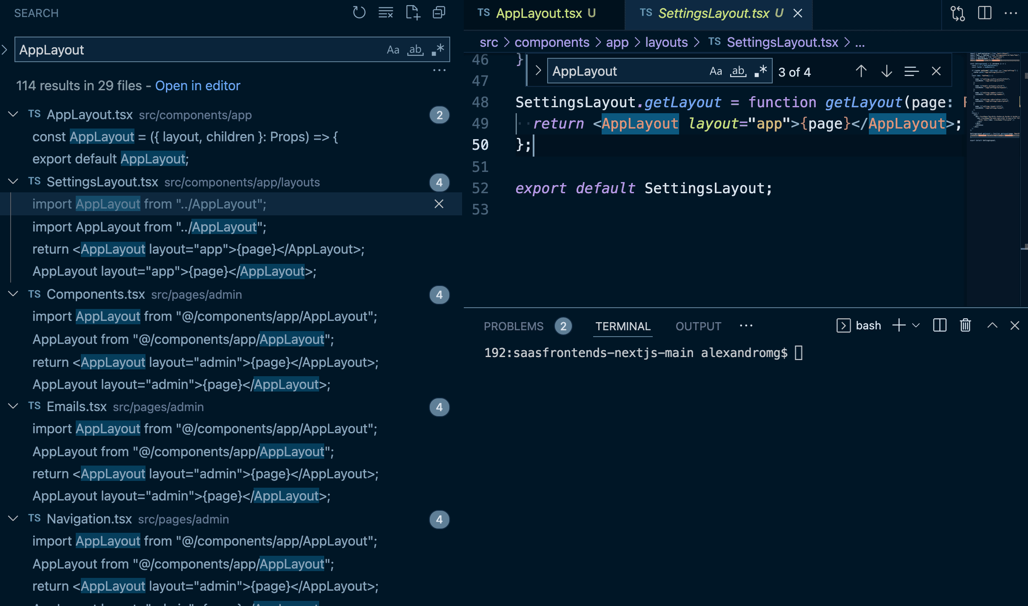This screenshot has width=1028, height=606.
Task: Kill terminal trash icon
Action: pyautogui.click(x=965, y=326)
